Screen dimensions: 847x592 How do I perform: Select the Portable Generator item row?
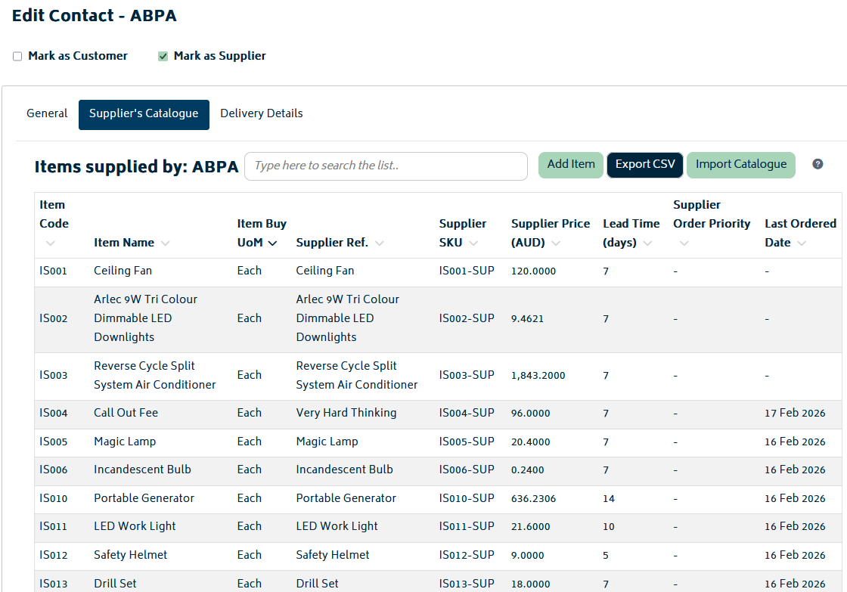point(144,498)
